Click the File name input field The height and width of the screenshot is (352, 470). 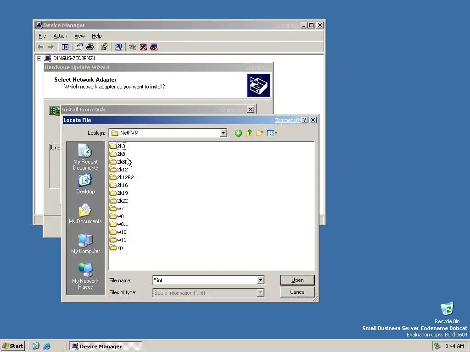[205, 280]
